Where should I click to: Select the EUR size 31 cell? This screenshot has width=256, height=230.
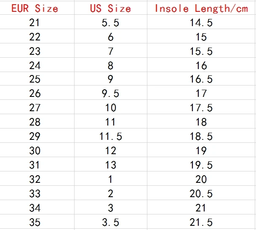pos(37,164)
